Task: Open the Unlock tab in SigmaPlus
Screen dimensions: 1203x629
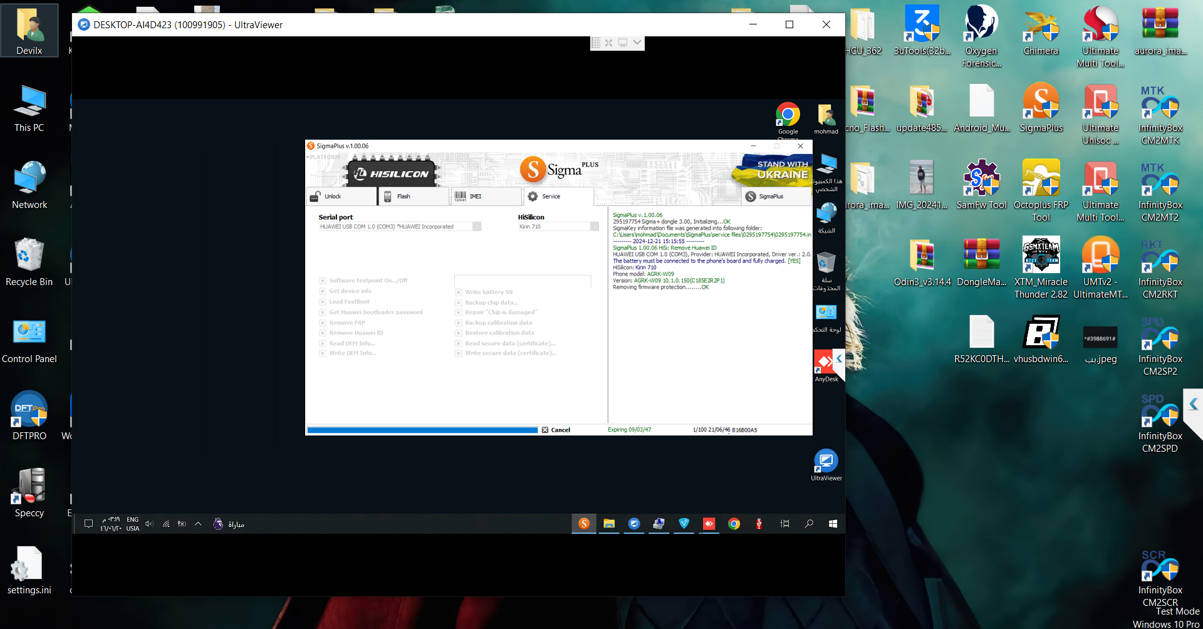Action: [x=341, y=196]
